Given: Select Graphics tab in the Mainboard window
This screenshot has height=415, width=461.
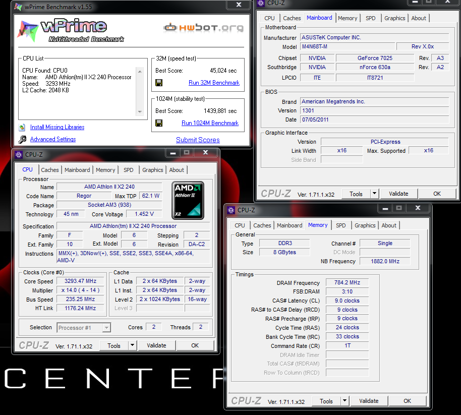Looking at the screenshot, I should pyautogui.click(x=395, y=18).
